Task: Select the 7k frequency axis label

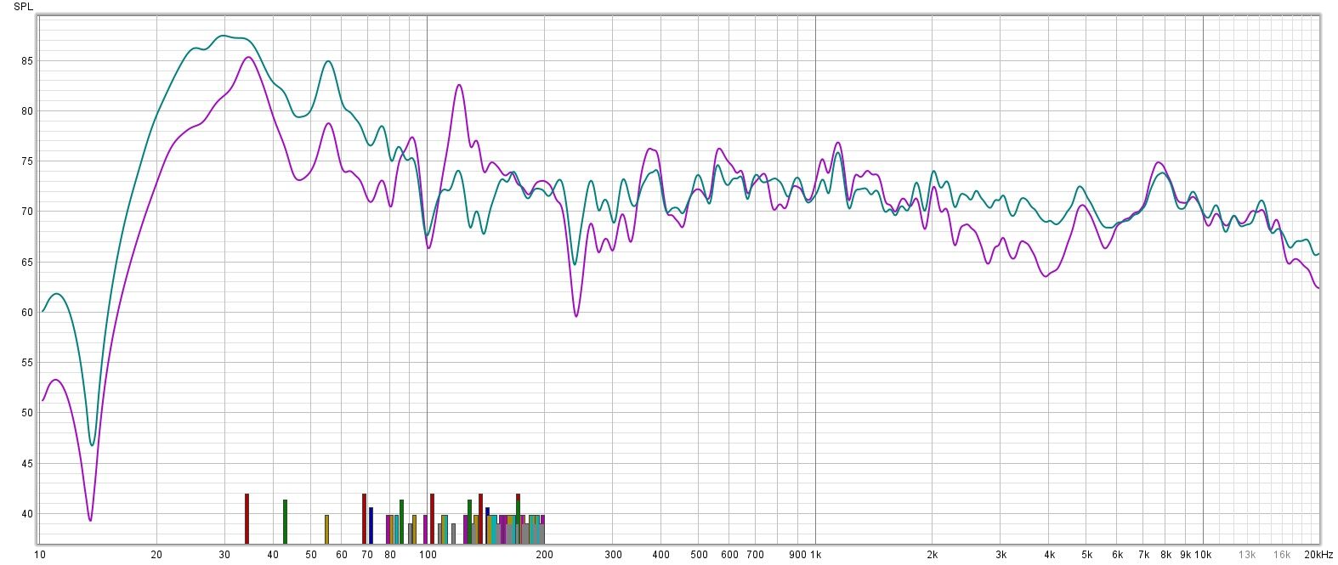Action: (1143, 555)
